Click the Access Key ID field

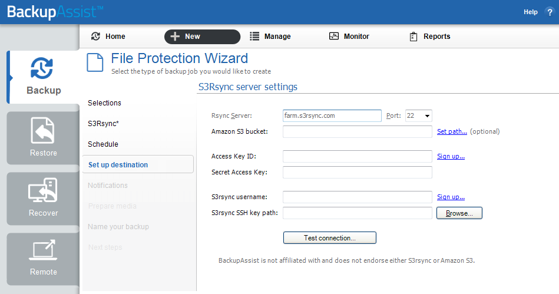click(x=357, y=156)
